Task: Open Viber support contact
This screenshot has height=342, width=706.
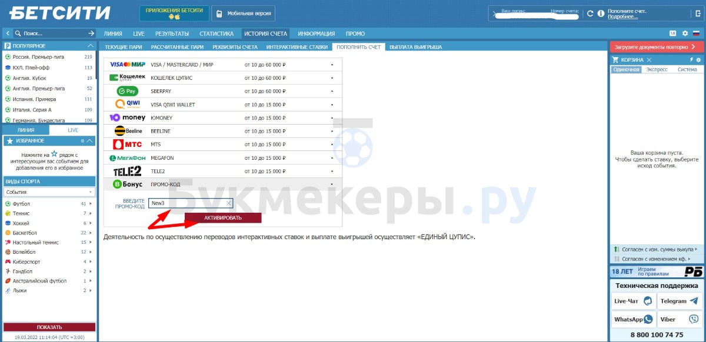Action: tap(680, 320)
